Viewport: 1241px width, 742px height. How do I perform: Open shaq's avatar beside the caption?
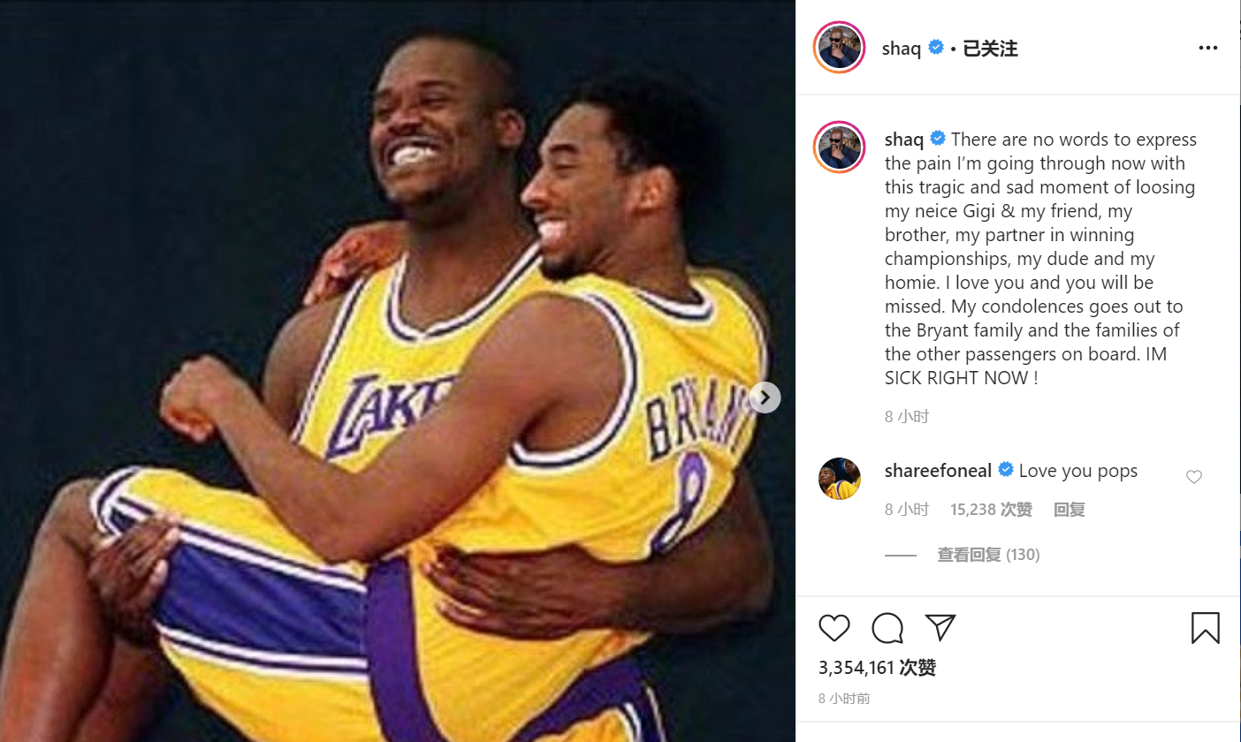pos(840,147)
